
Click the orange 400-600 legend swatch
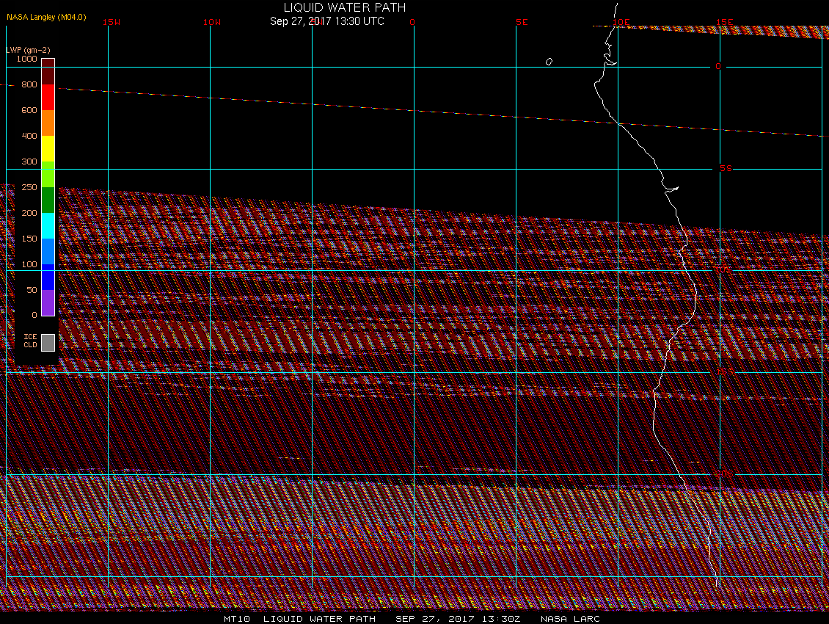(x=48, y=123)
